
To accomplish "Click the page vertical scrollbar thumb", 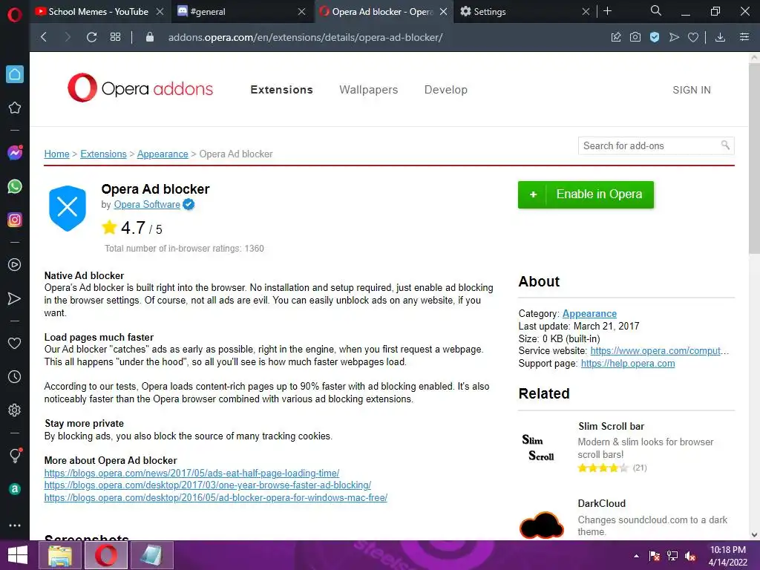I will click(x=754, y=159).
